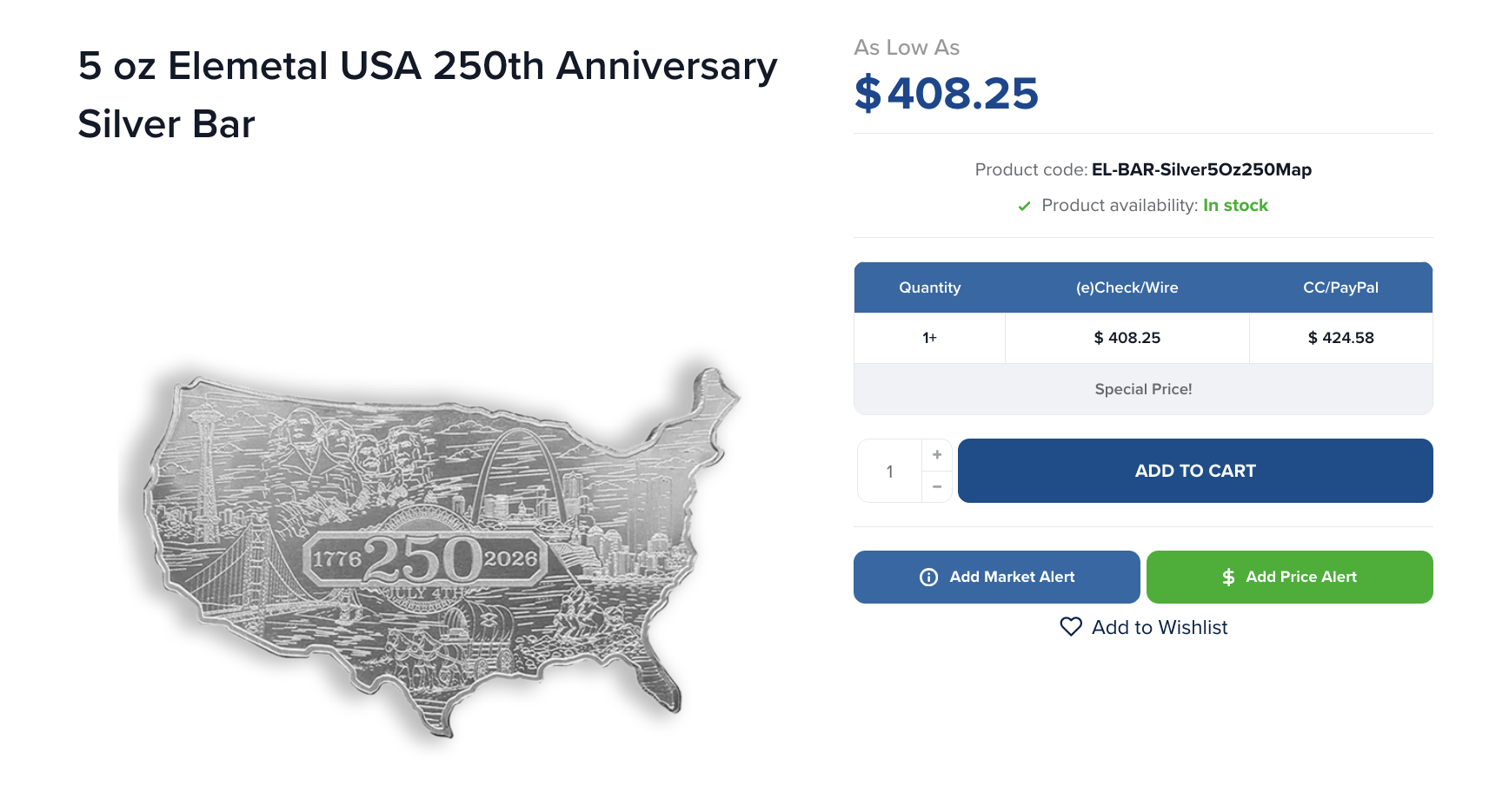Click the product title heading

427,95
